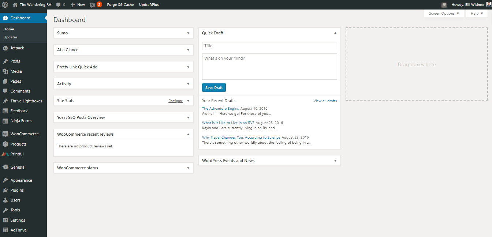Expand the At a Glance widget

pyautogui.click(x=188, y=50)
